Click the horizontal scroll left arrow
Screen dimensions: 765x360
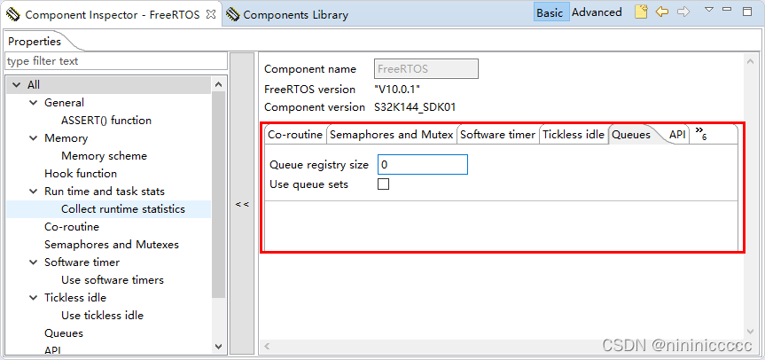pyautogui.click(x=267, y=347)
